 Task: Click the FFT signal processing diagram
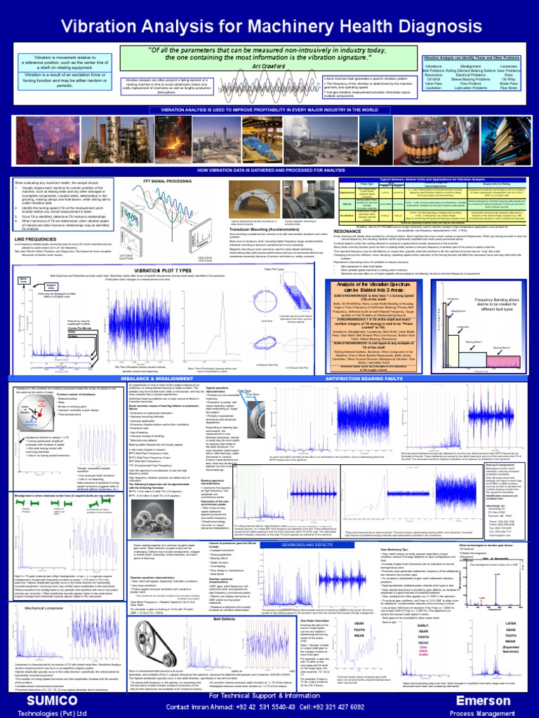(x=166, y=222)
